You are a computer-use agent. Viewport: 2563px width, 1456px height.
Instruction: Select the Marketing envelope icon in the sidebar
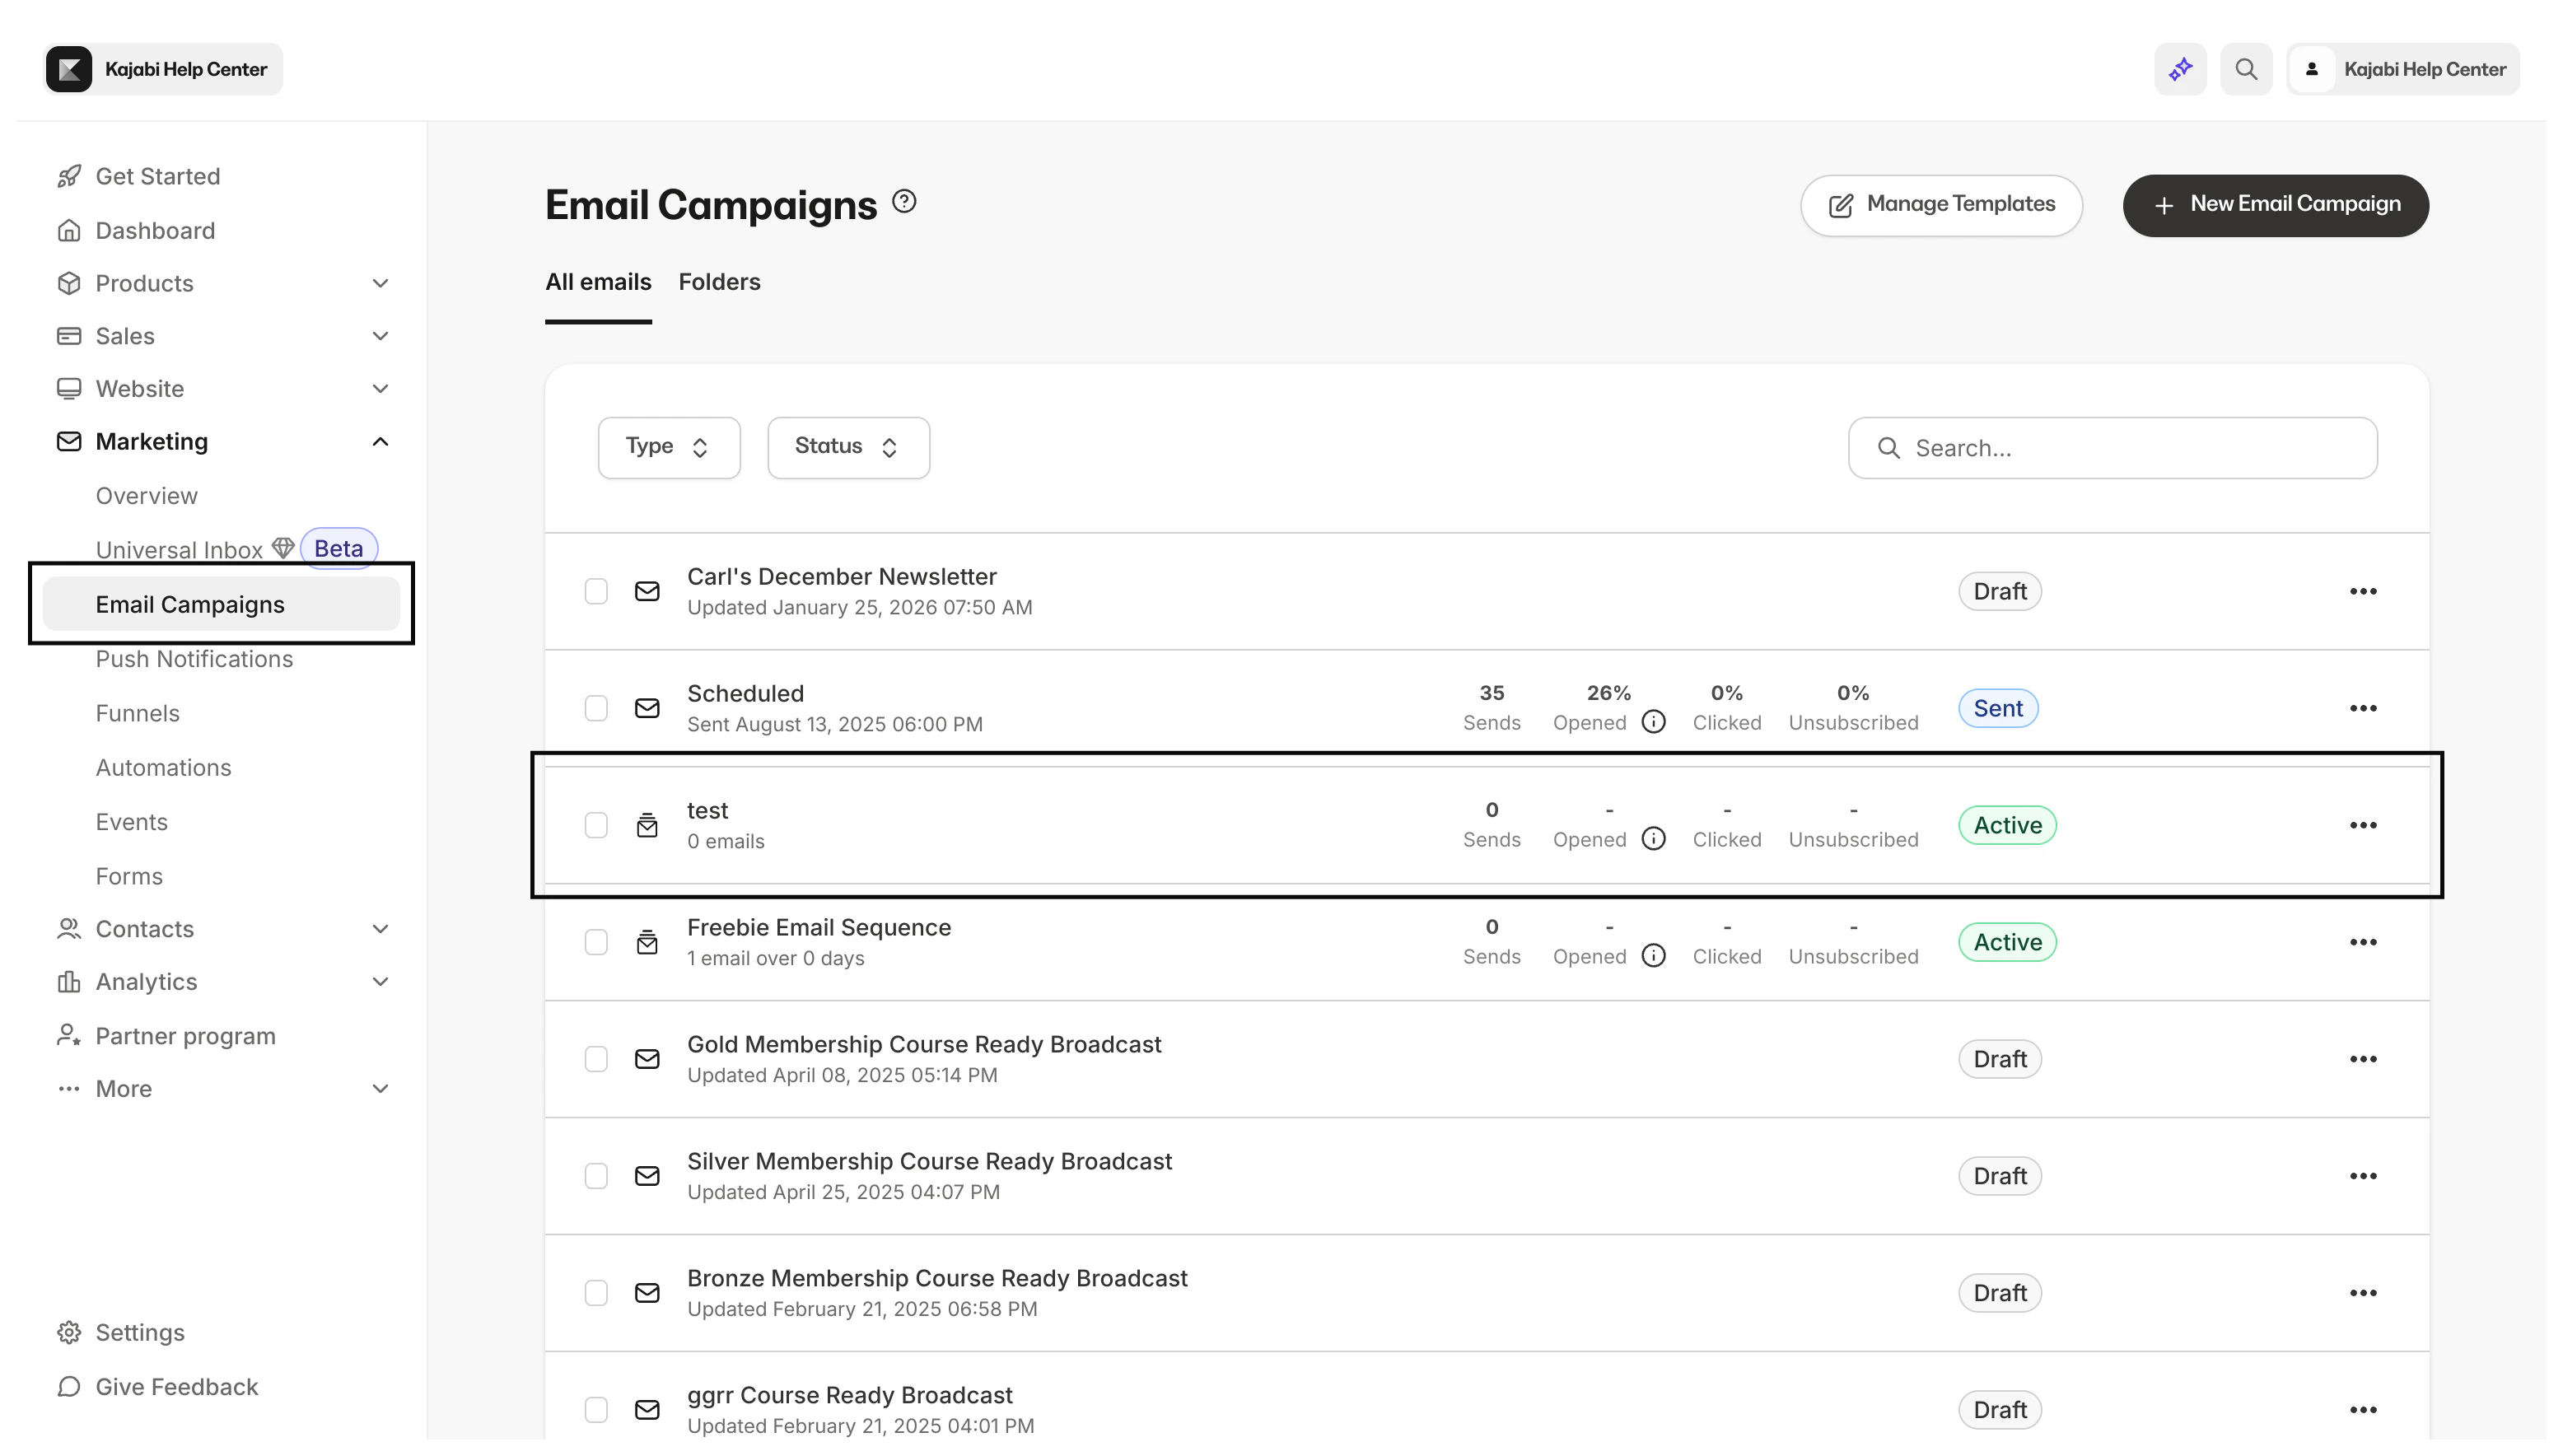[x=68, y=441]
